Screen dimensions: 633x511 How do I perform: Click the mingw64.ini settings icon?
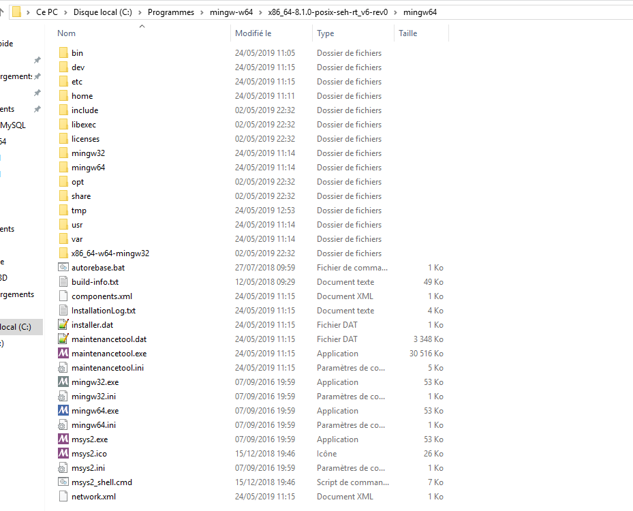pyautogui.click(x=63, y=425)
